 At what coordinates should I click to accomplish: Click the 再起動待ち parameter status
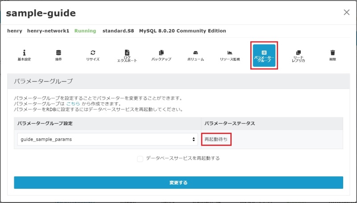coord(216,139)
